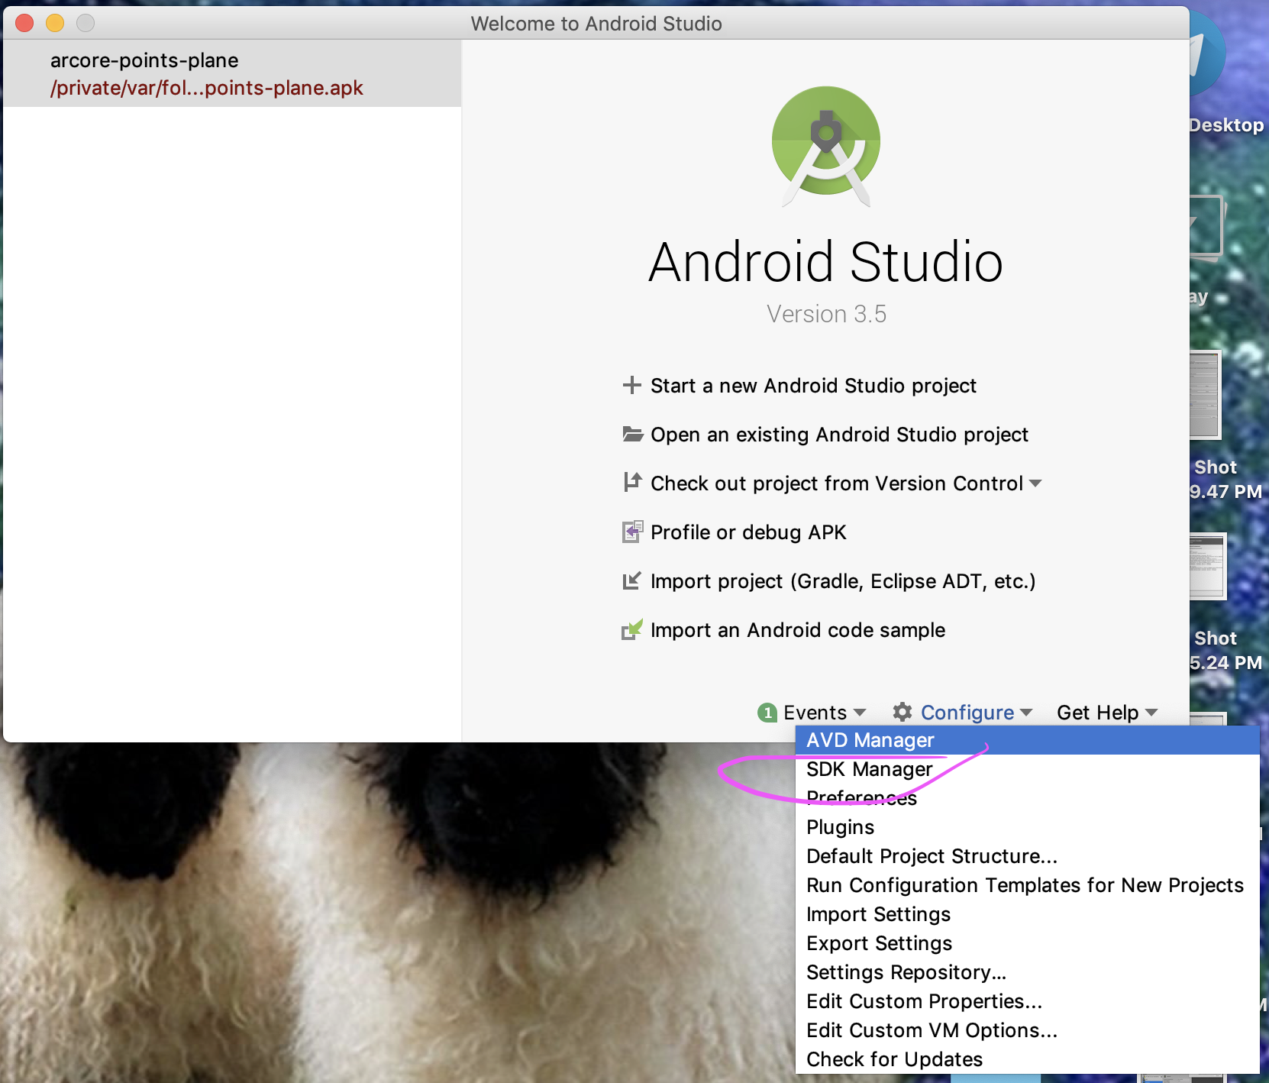
Task: Open an existing Android Studio project
Action: (x=839, y=435)
